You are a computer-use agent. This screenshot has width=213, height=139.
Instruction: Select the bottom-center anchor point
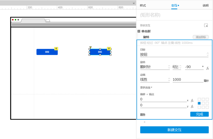(203, 107)
